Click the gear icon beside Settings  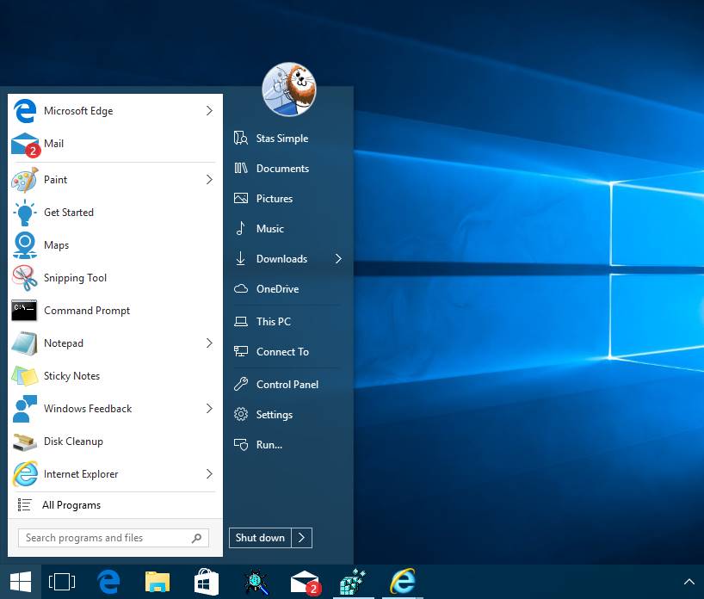241,415
